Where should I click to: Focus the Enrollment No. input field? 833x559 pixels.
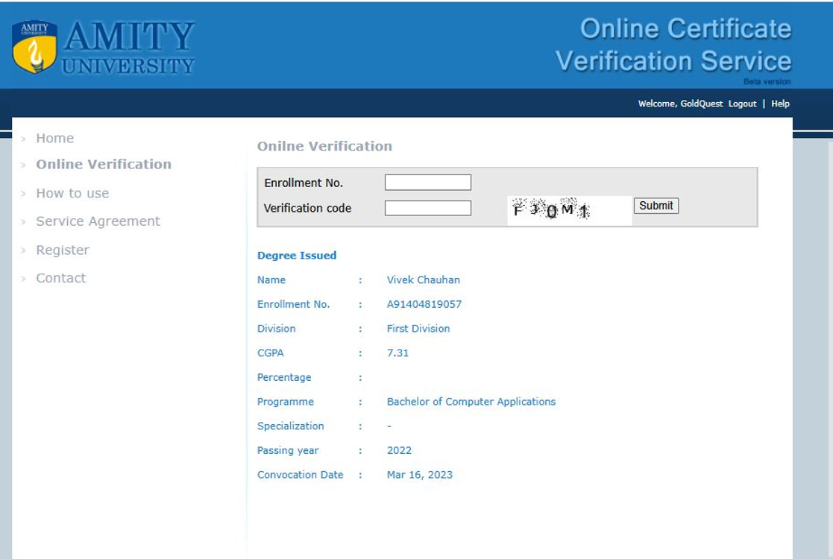(427, 182)
